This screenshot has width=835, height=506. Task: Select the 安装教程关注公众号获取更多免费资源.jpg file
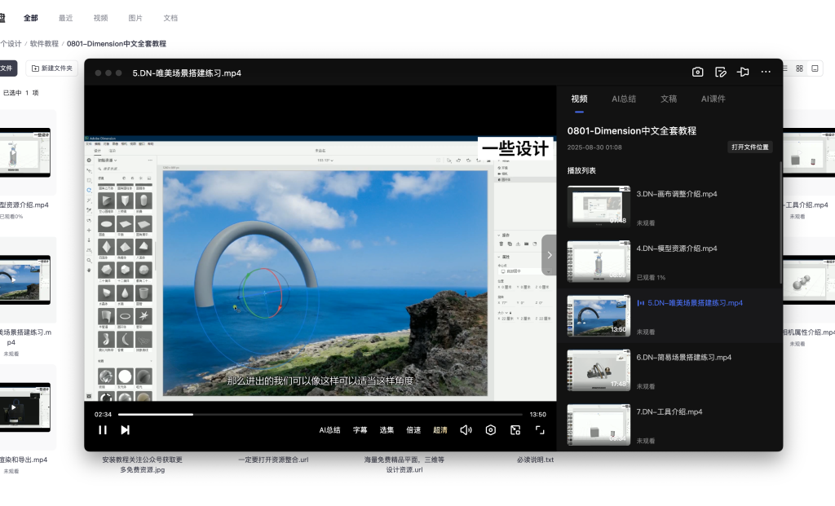pos(142,464)
